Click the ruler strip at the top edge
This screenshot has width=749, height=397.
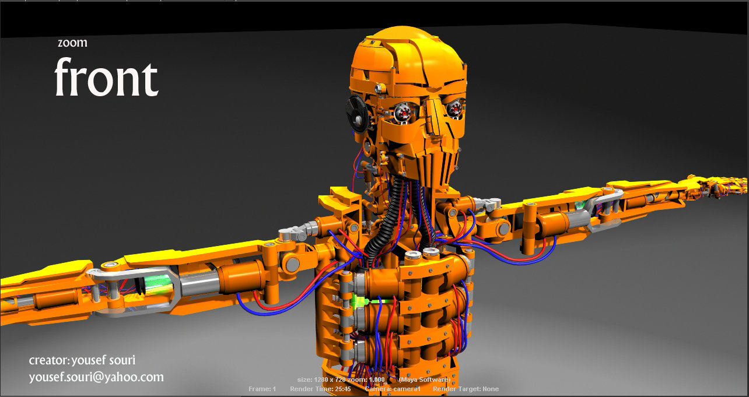tap(233, 2)
